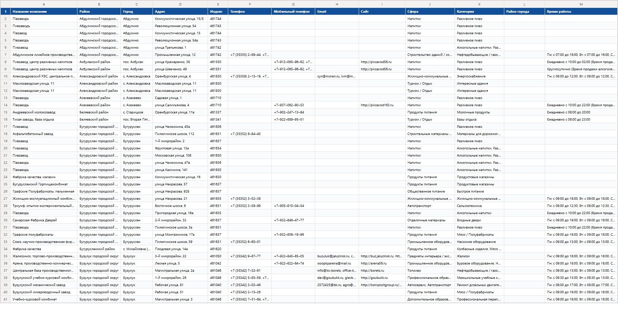Select the 'Общественное питание' sphere cell
618x309 pixels.
(430, 191)
